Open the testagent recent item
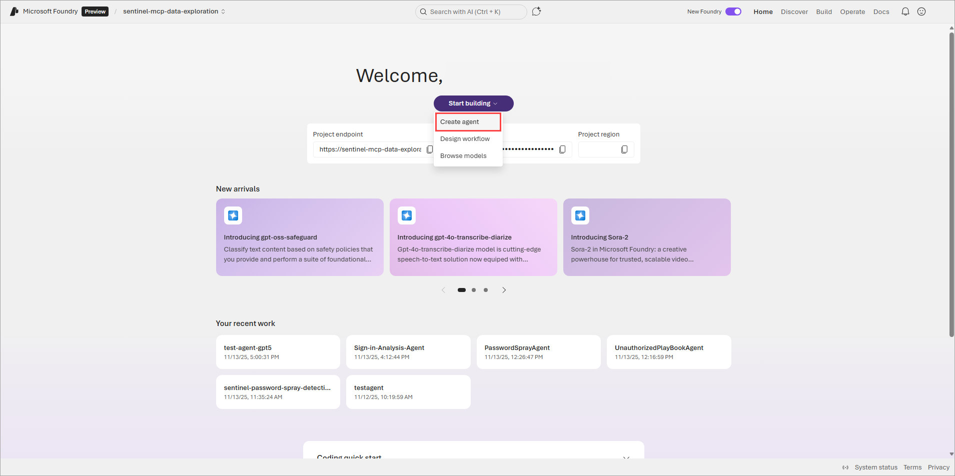The width and height of the screenshot is (955, 476). pos(408,392)
